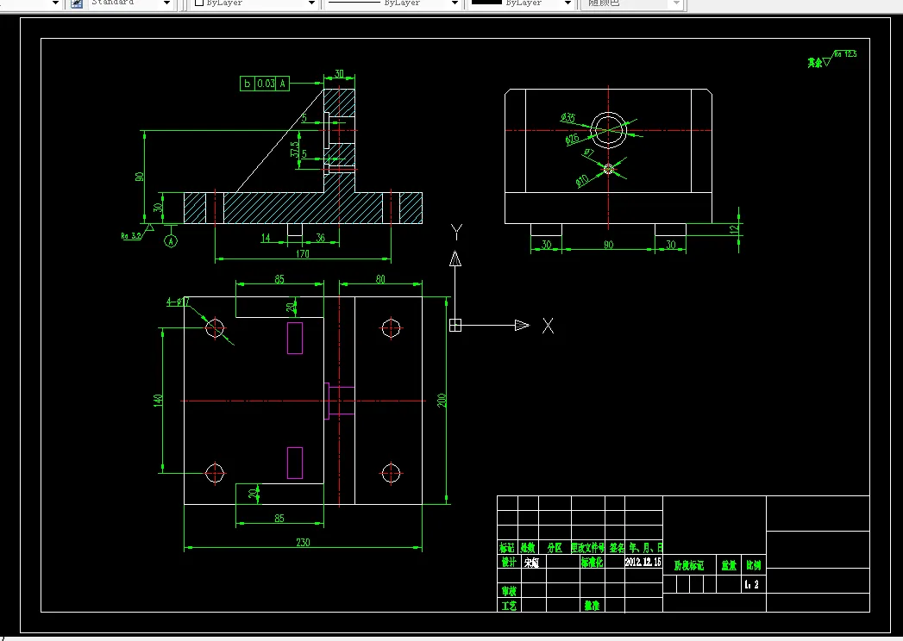
Task: Select the 200 dimension text
Action: click(x=442, y=401)
